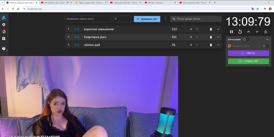
Task: Pause the auction timer
Action: 231,32
